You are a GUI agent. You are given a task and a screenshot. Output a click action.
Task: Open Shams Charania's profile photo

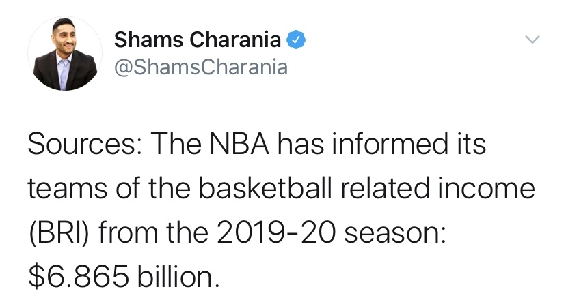(65, 53)
